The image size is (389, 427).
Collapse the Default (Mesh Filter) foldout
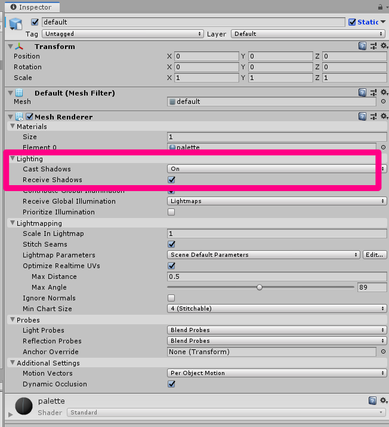pos(11,93)
